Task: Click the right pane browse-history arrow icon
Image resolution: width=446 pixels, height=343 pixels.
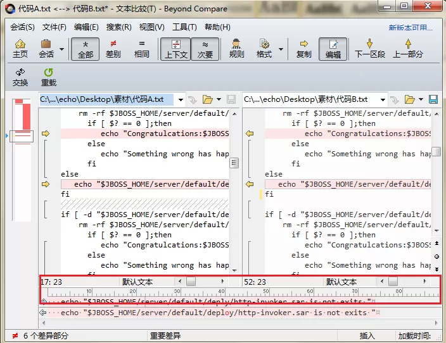Action: 395,100
